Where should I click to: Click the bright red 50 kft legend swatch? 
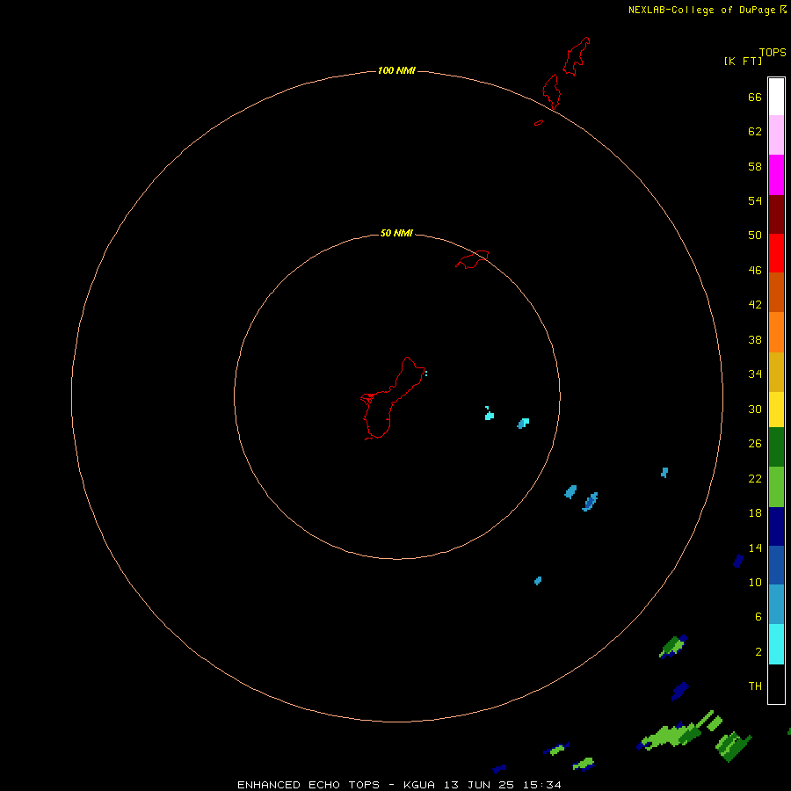click(x=776, y=253)
